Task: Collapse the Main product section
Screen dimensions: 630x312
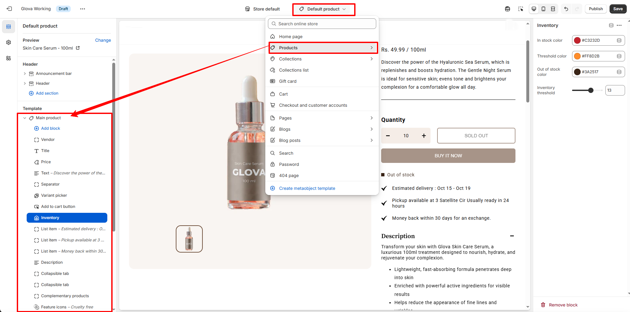Action: 25,118
